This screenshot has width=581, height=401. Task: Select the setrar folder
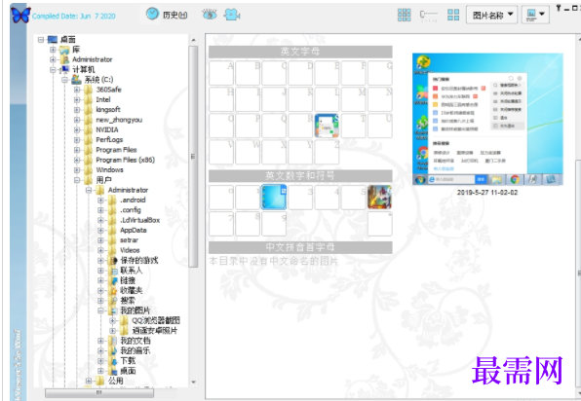(x=129, y=240)
